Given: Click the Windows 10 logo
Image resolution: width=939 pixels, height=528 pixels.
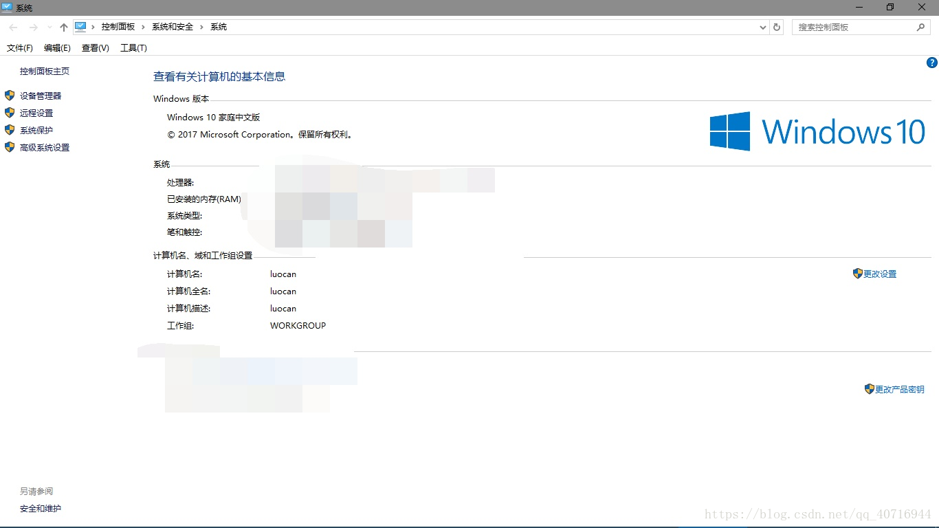Looking at the screenshot, I should click(818, 131).
